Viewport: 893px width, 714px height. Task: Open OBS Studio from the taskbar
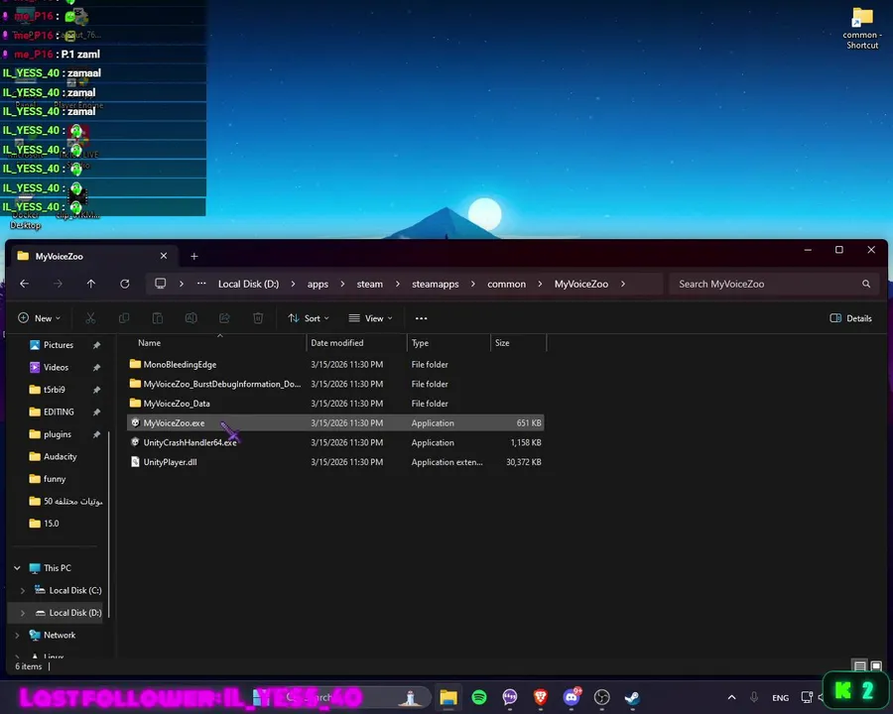[602, 697]
